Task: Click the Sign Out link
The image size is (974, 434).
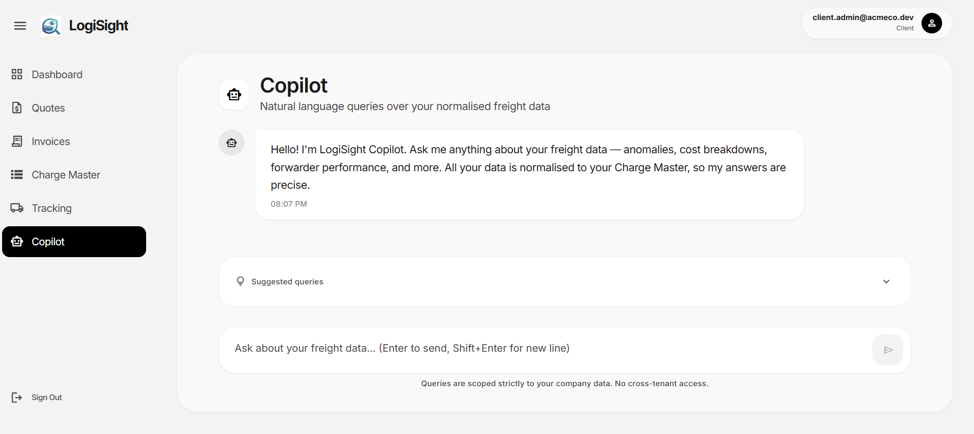Action: [46, 397]
